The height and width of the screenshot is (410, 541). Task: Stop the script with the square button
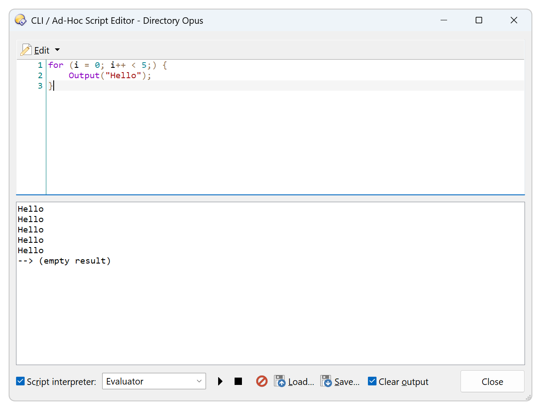(238, 381)
